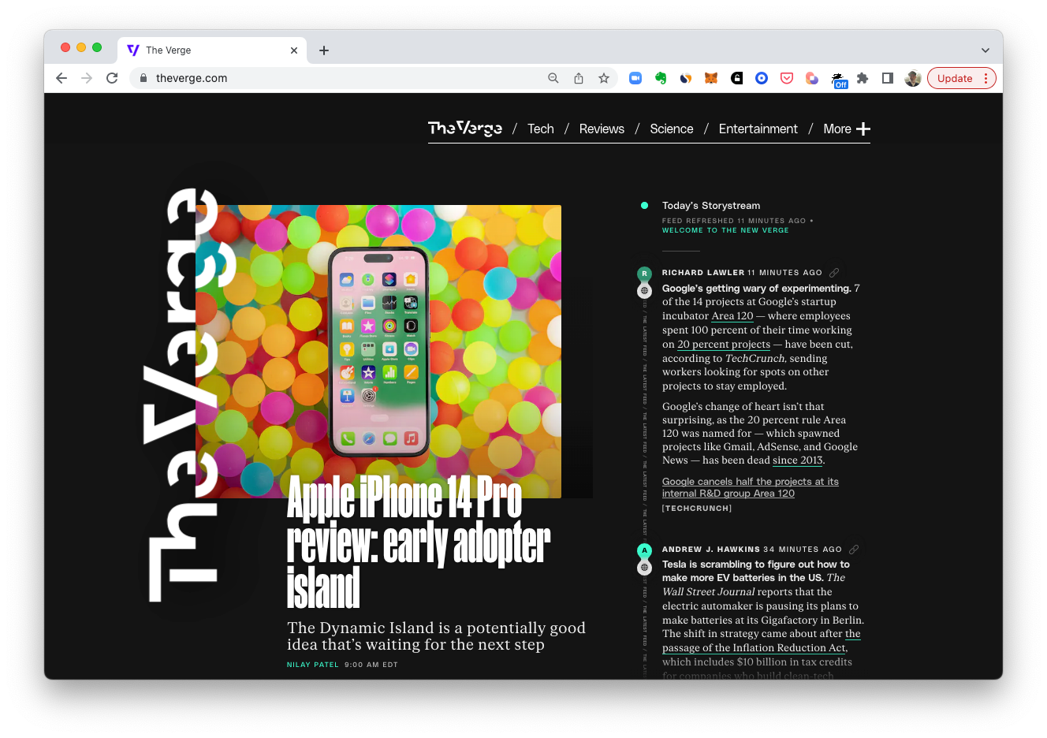Click the Update button in Chrome
Image resolution: width=1047 pixels, height=738 pixels.
tap(962, 78)
